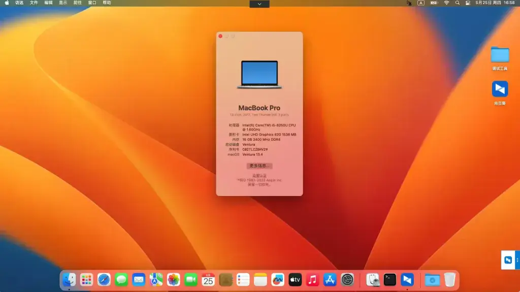Open the Apple menu

[x=7, y=3]
